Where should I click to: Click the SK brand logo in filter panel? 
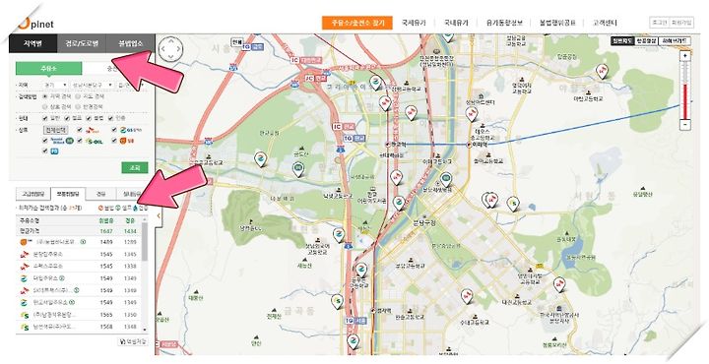(93, 131)
